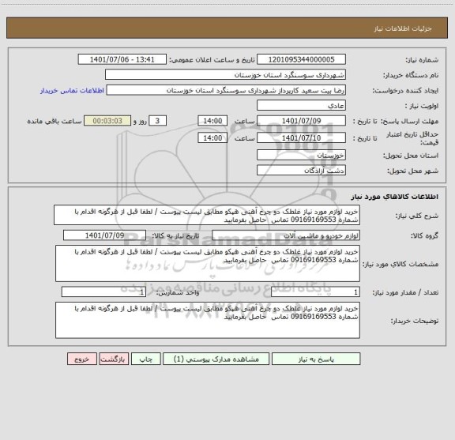Screen dimensions: 455x440
Task: Click the گروه کالا label
Action: click(424, 236)
